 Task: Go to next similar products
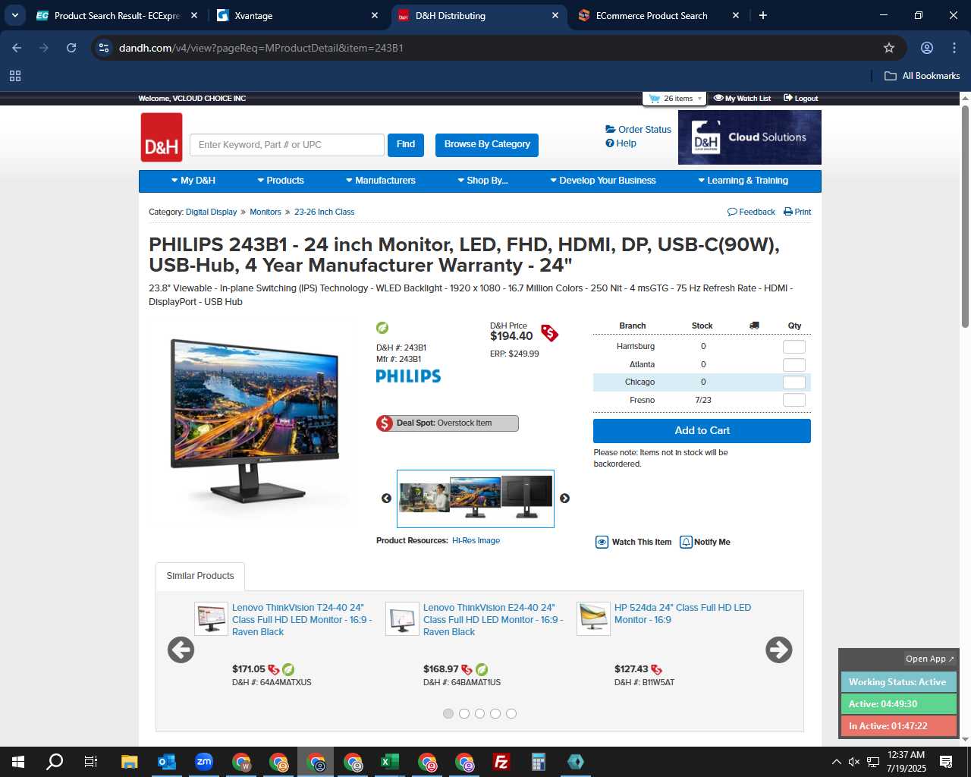[x=778, y=650]
